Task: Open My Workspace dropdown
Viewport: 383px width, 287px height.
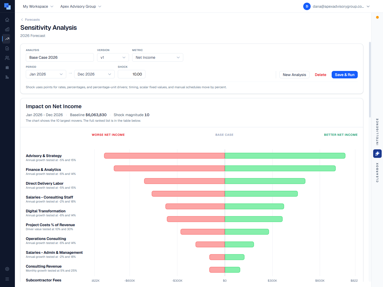Action: coord(38,6)
